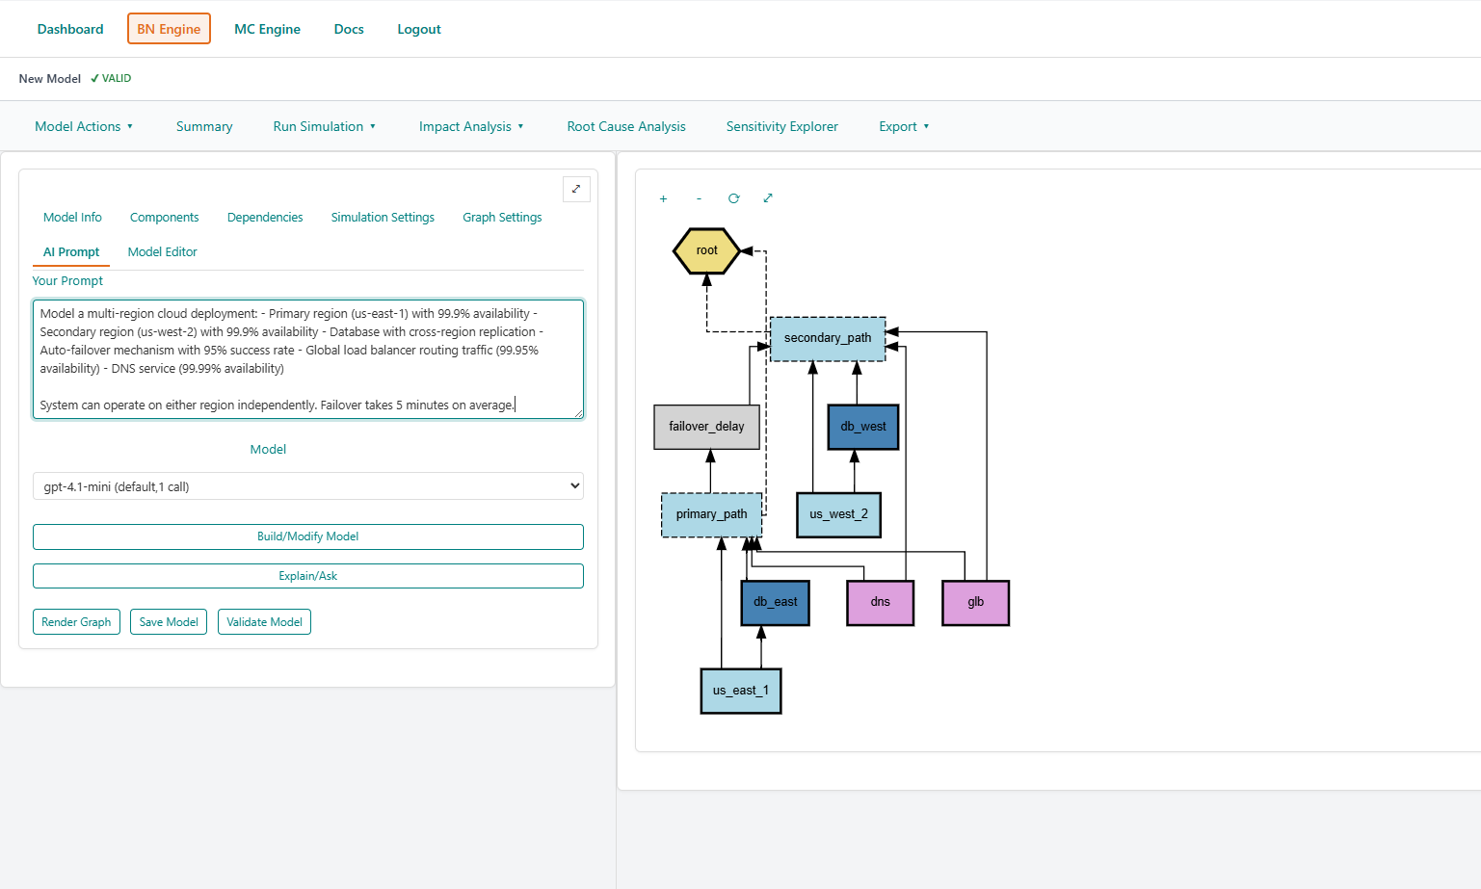Open the graph in fullscreen mode
The image size is (1481, 889).
coord(768,198)
